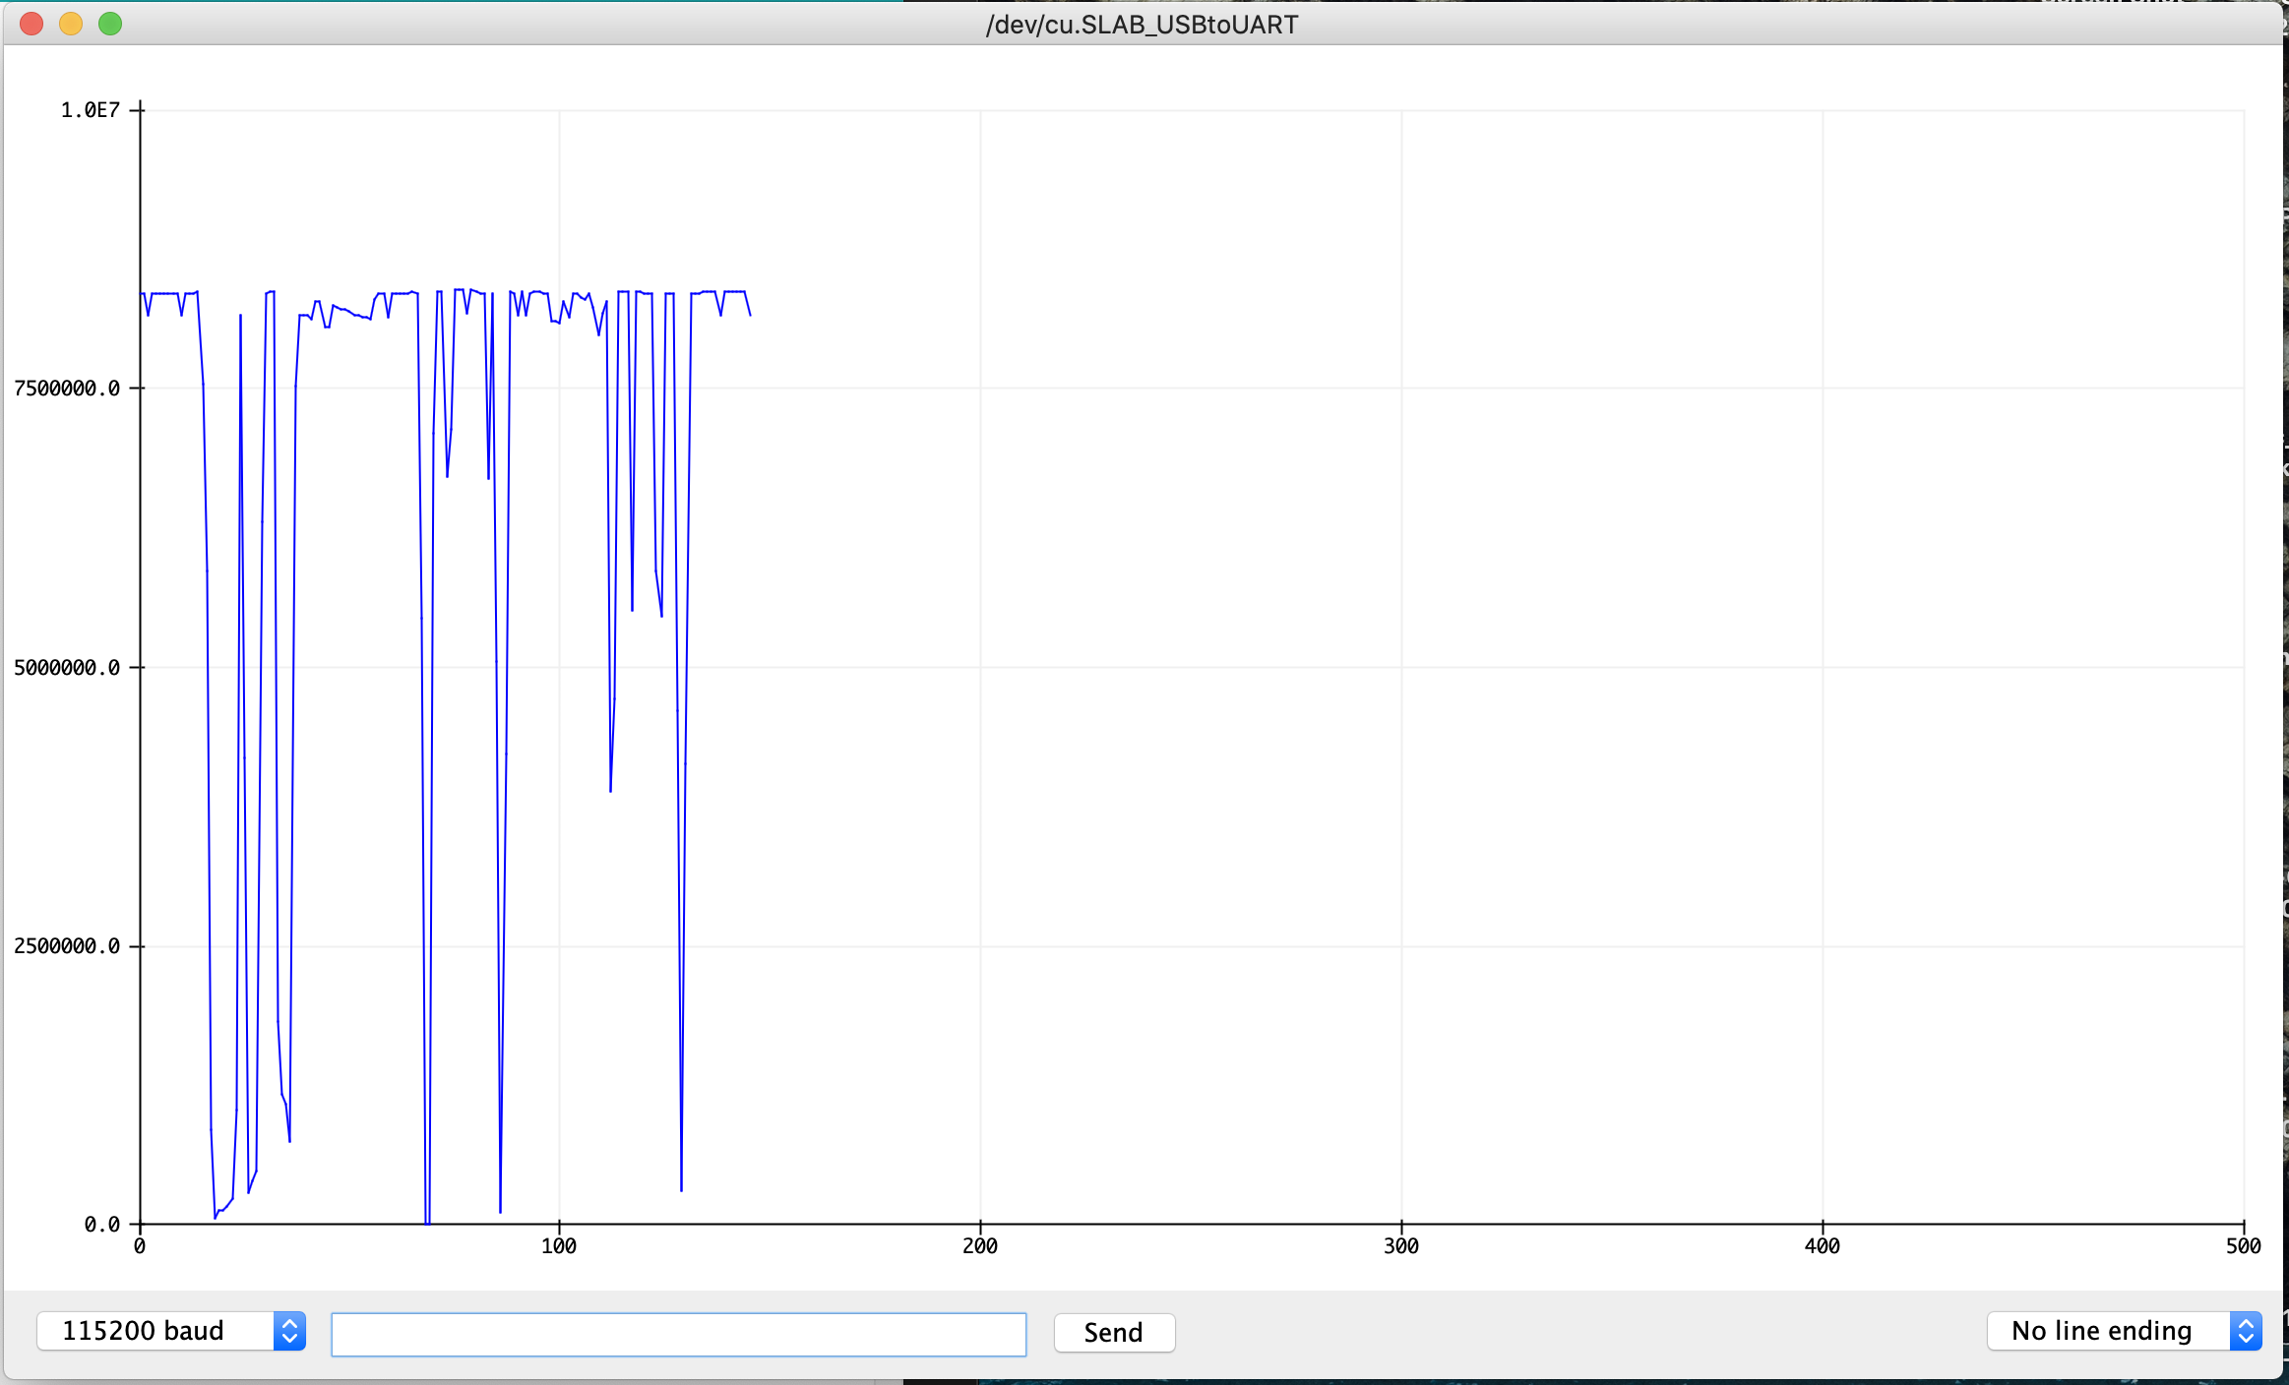Click the 7500000.0 y-axis label
The height and width of the screenshot is (1385, 2289).
click(67, 389)
